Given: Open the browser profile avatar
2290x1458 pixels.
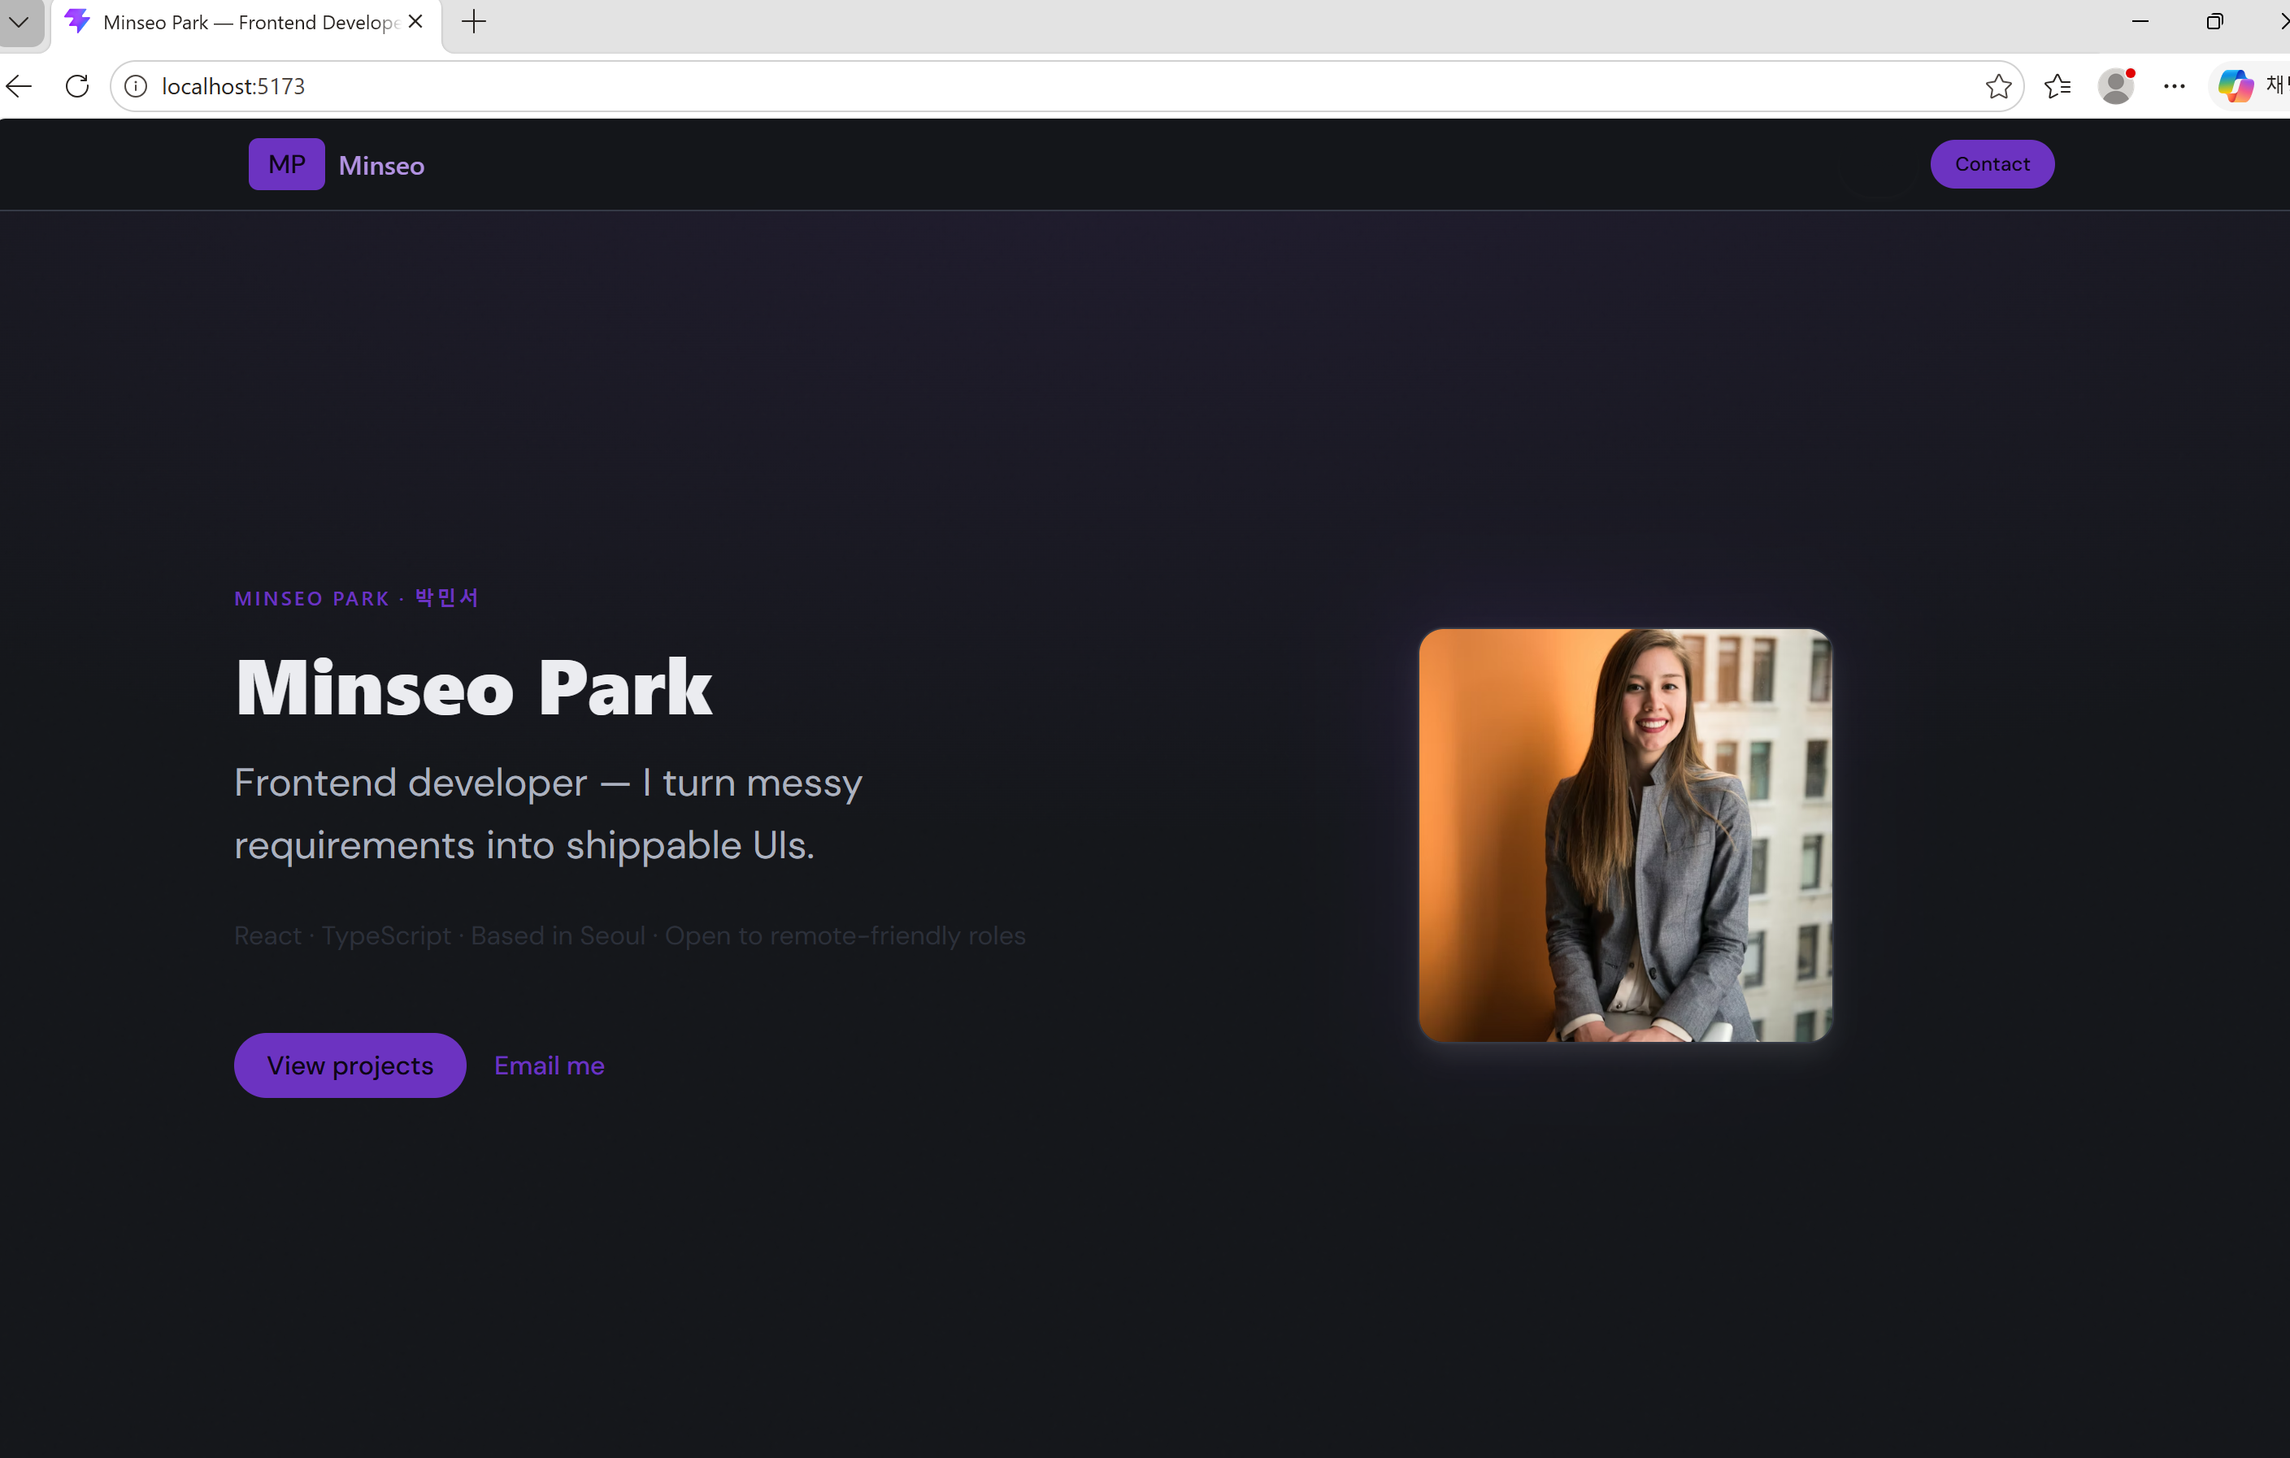Looking at the screenshot, I should 2116,86.
